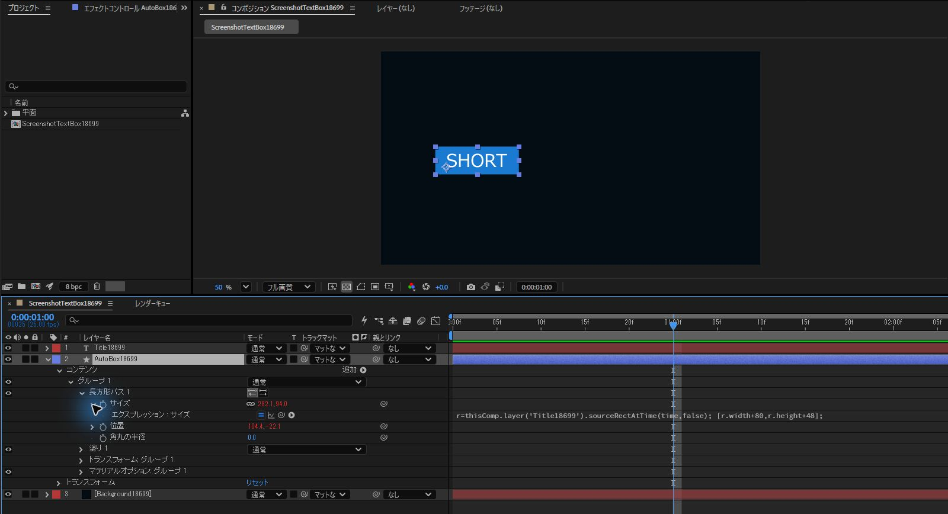948x514 pixels.
Task: Switch to the フッテージ (なし) tab
Action: 481,8
